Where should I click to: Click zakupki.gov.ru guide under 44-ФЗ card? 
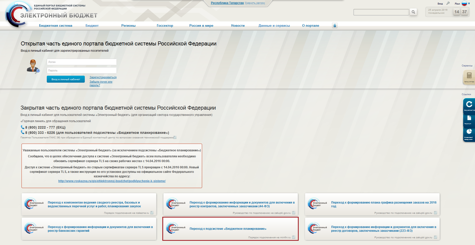262,213
